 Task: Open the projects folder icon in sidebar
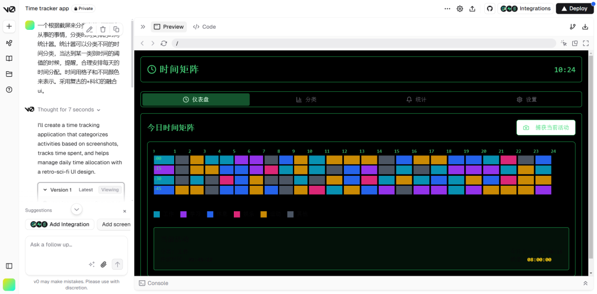click(9, 74)
